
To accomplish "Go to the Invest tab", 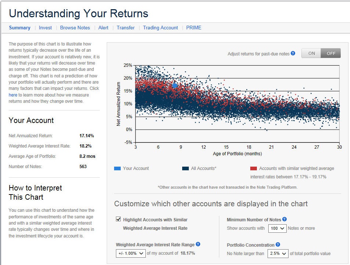I will [45, 28].
